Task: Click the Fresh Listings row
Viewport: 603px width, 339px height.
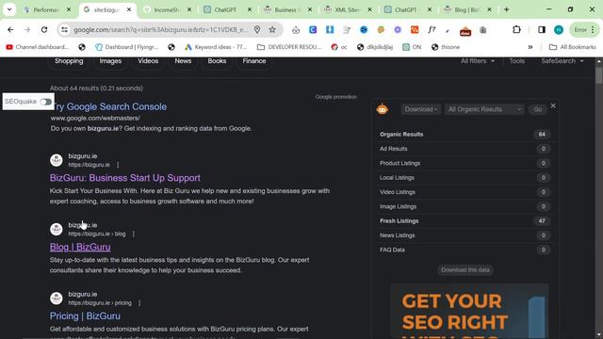Action: 464,221
